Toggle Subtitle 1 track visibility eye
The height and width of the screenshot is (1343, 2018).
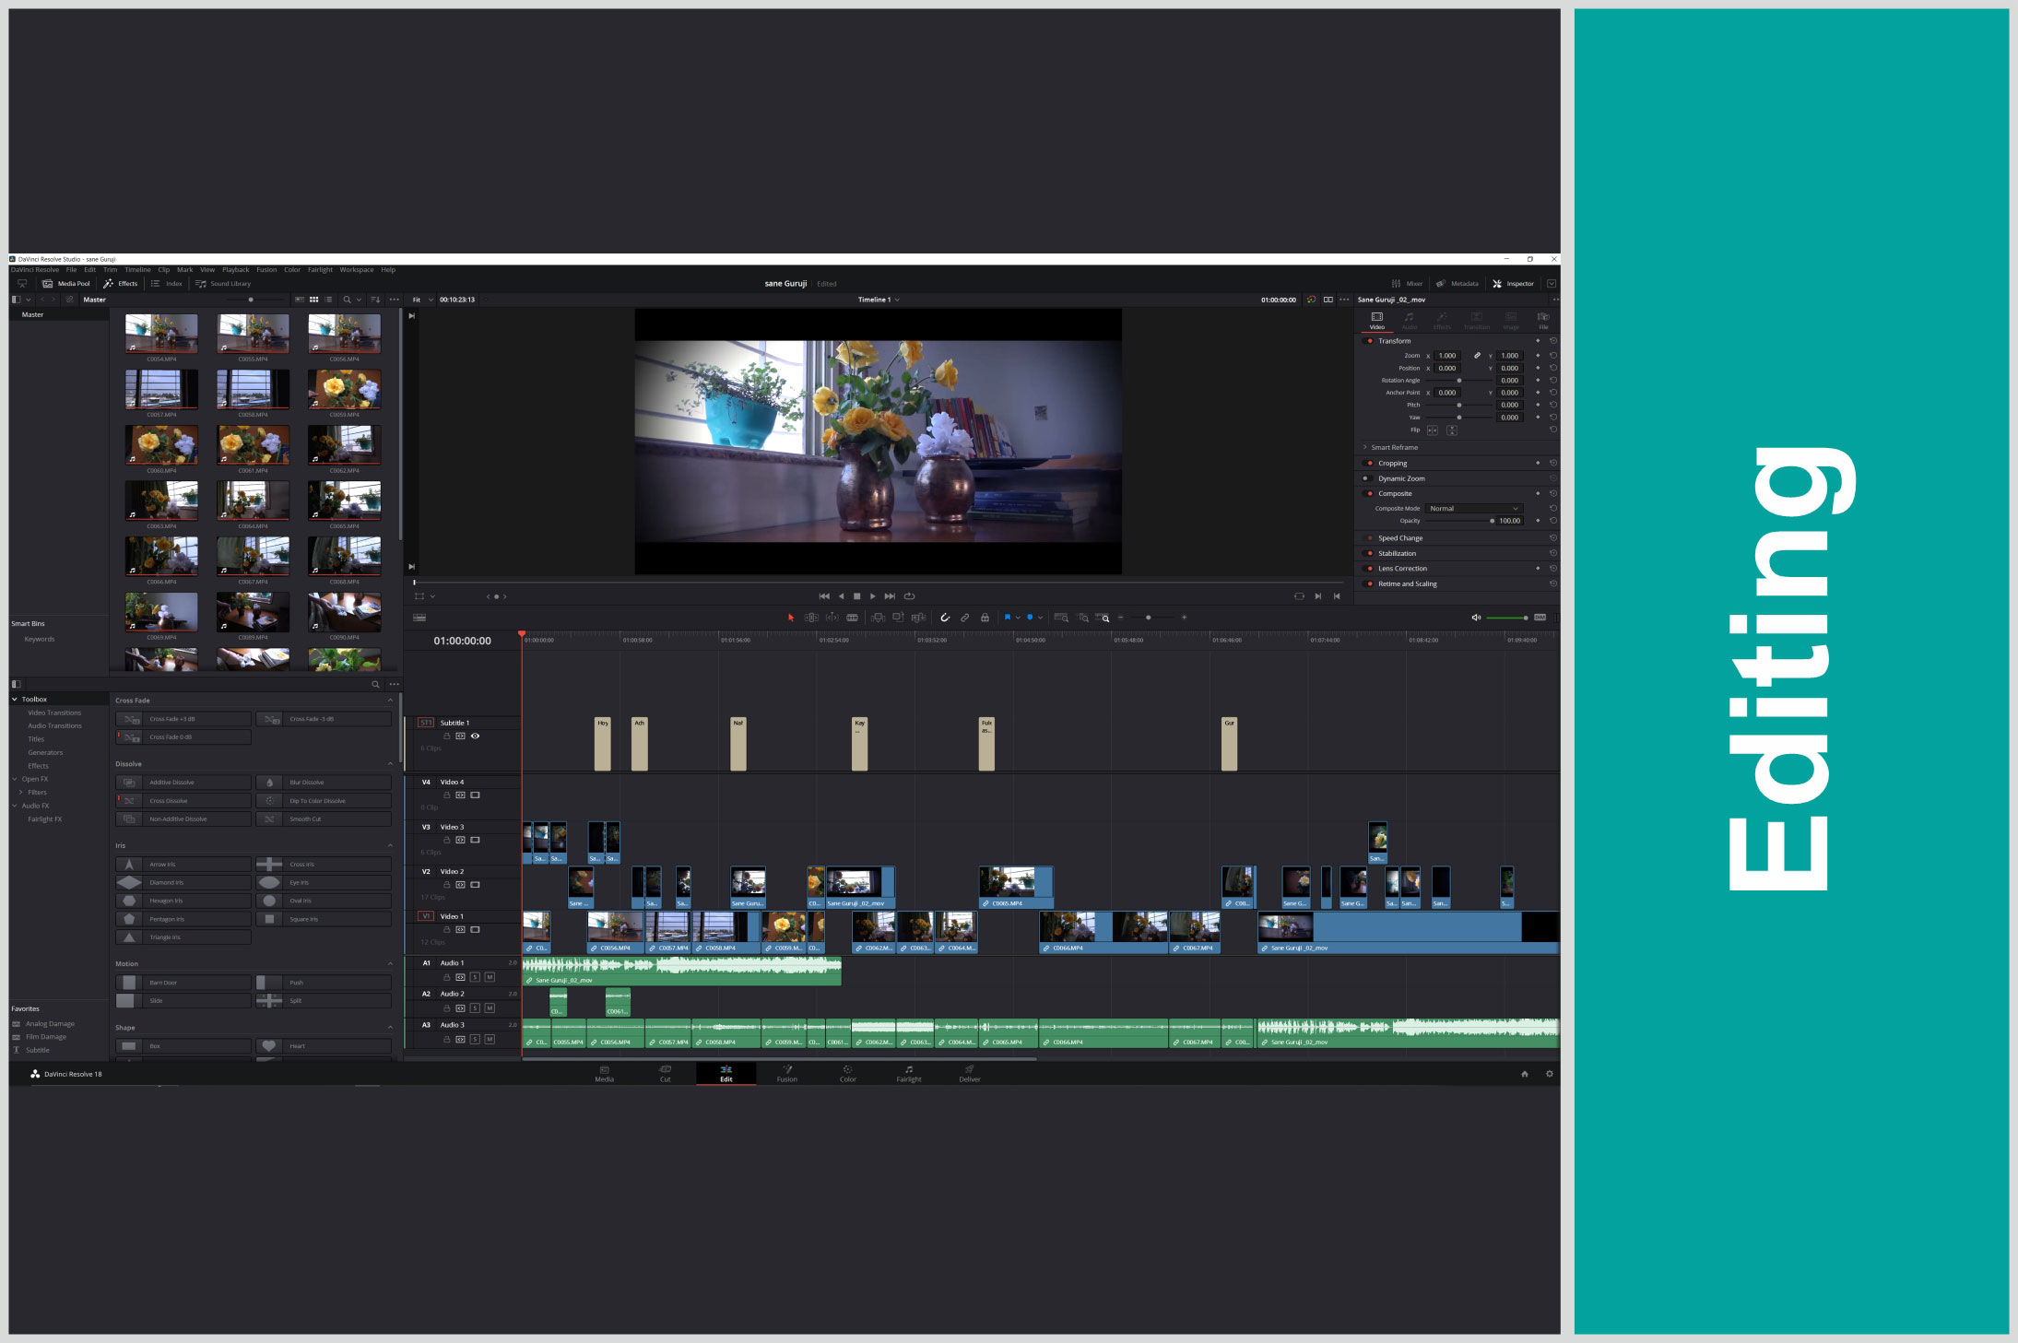coord(476,736)
